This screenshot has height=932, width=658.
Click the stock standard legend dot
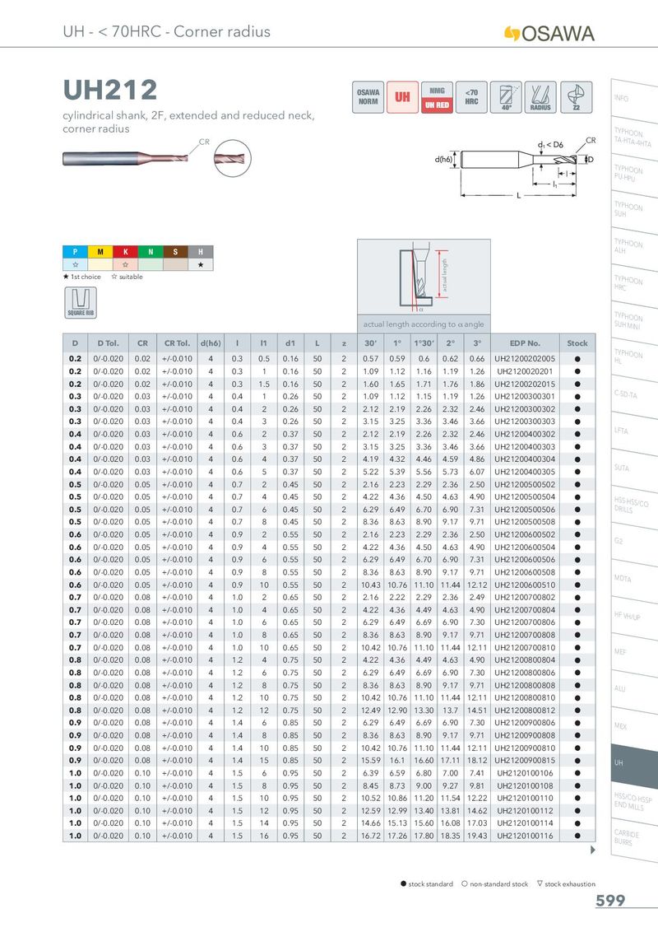404,884
